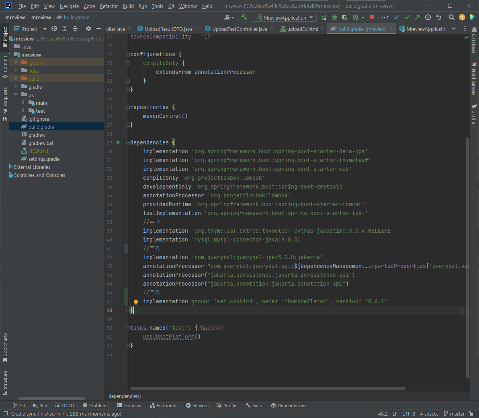Screen dimensions: 479x418
Task: Fold the configurations block at line 19
Action: [128, 54]
